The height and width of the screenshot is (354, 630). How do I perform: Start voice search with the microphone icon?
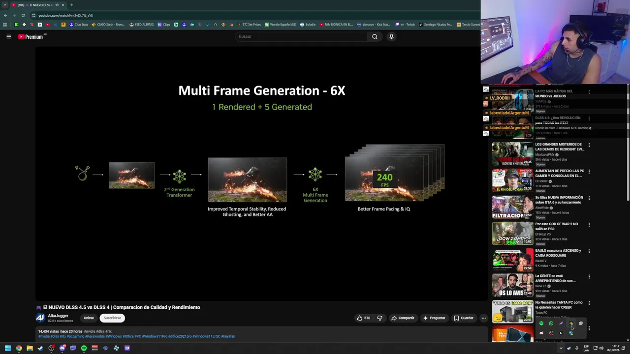(x=391, y=36)
